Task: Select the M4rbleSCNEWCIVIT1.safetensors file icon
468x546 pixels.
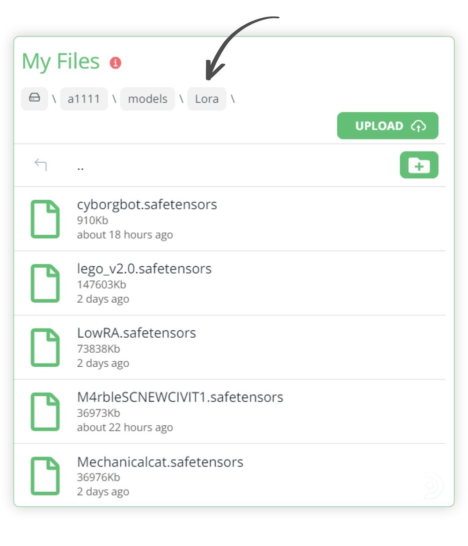Action: (x=45, y=411)
